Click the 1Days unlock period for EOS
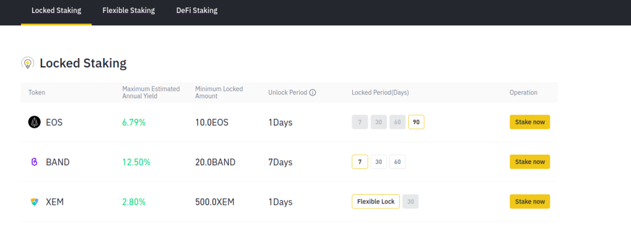The width and height of the screenshot is (631, 227). pyautogui.click(x=281, y=122)
